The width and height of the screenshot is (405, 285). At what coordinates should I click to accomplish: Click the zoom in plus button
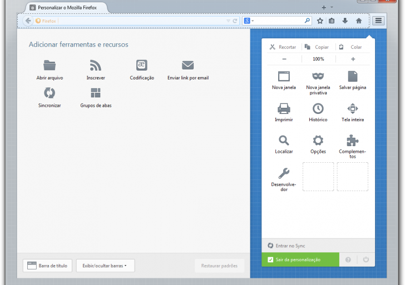click(353, 59)
